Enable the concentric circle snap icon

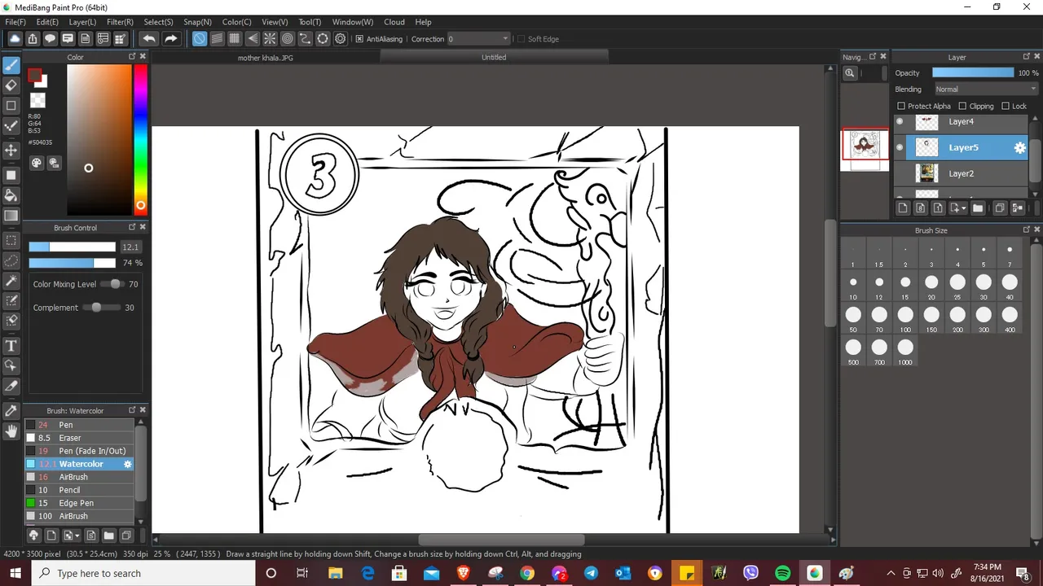288,38
